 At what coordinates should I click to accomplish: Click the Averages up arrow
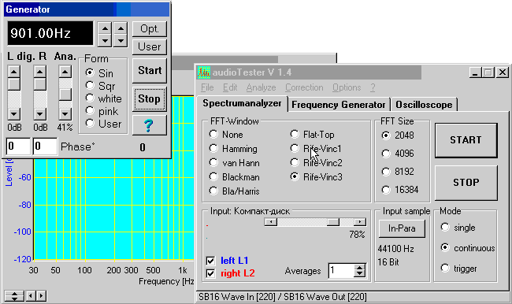[x=359, y=268]
